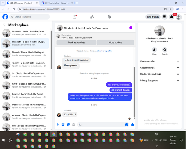Image resolution: width=186 pixels, height=149 pixels.
Task: Open Jr's chat in list
Action: (x=25, y=75)
